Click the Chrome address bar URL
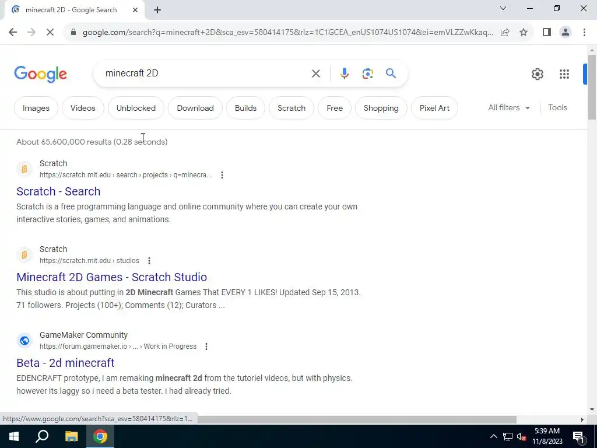The height and width of the screenshot is (448, 597). click(287, 33)
